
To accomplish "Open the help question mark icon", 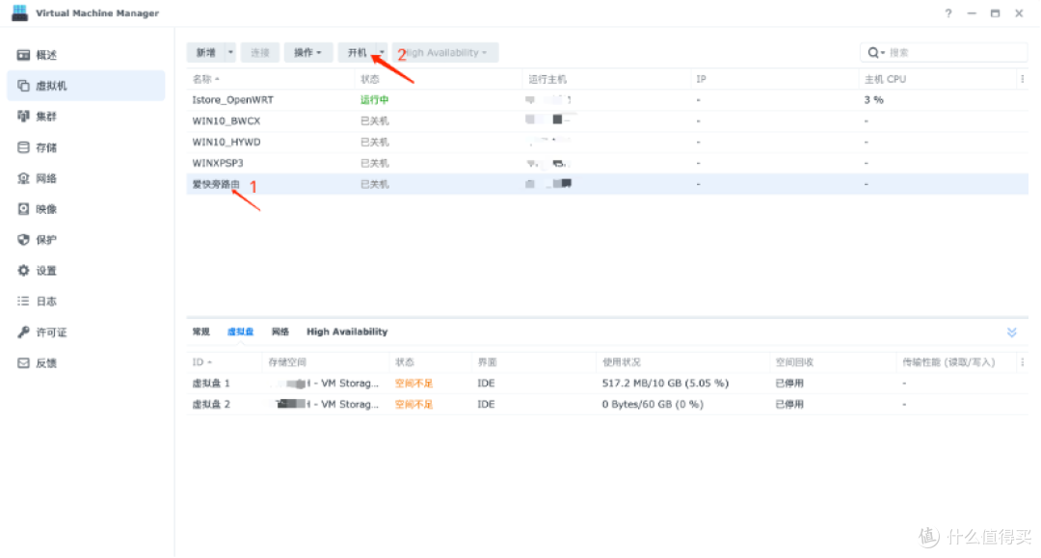I will 948,13.
